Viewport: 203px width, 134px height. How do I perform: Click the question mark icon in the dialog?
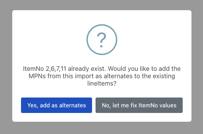(102, 40)
